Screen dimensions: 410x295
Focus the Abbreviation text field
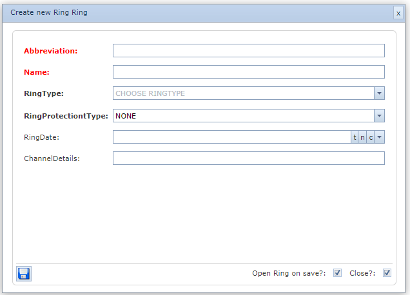click(x=248, y=51)
